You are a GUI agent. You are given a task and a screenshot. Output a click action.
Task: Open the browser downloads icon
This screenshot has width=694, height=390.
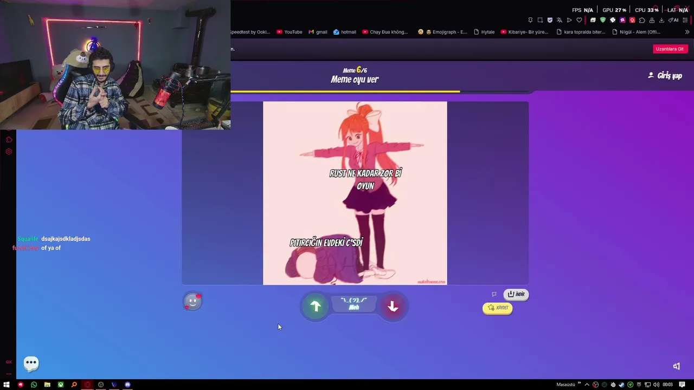coord(661,20)
